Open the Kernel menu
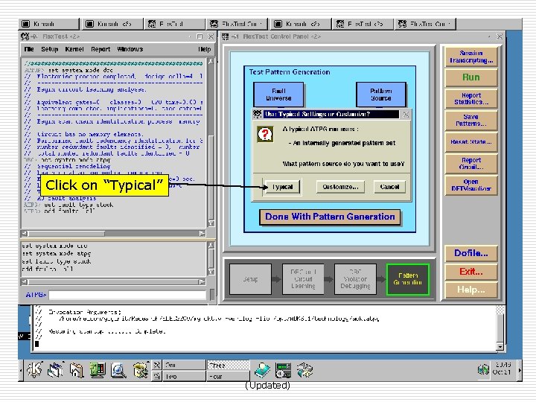 click(74, 49)
